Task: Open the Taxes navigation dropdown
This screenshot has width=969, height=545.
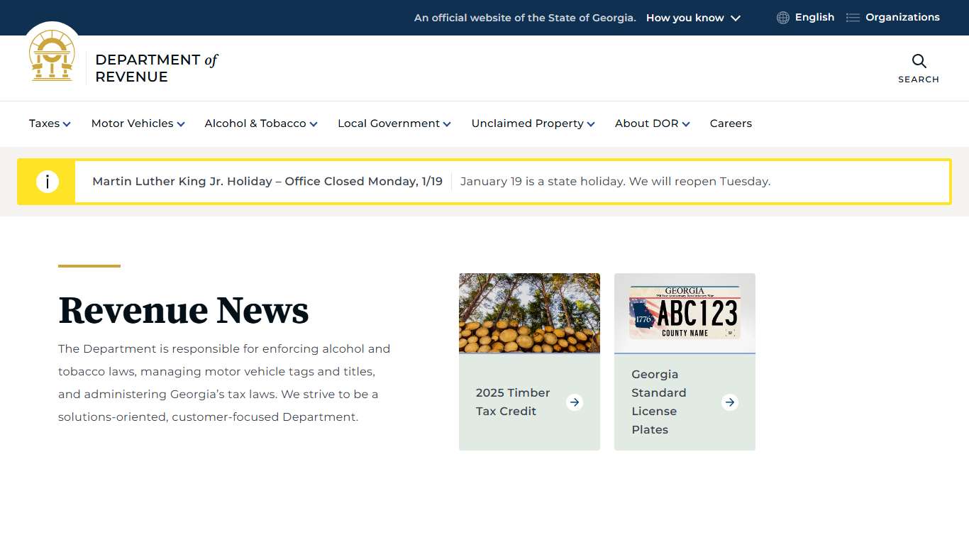Action: click(45, 123)
